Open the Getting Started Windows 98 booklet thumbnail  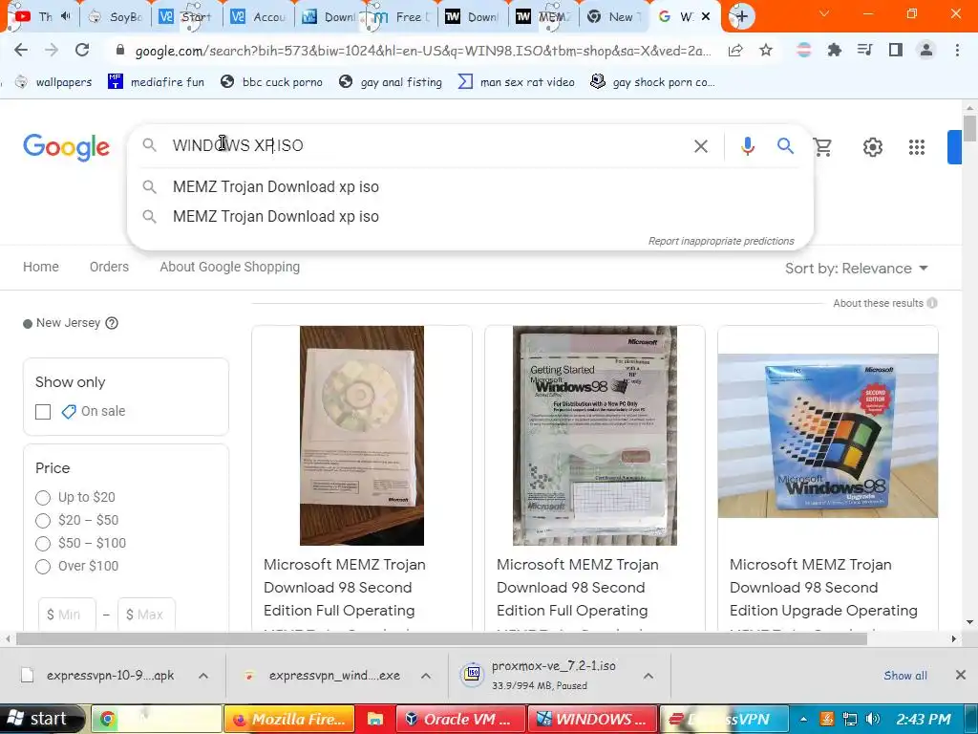pyautogui.click(x=594, y=436)
